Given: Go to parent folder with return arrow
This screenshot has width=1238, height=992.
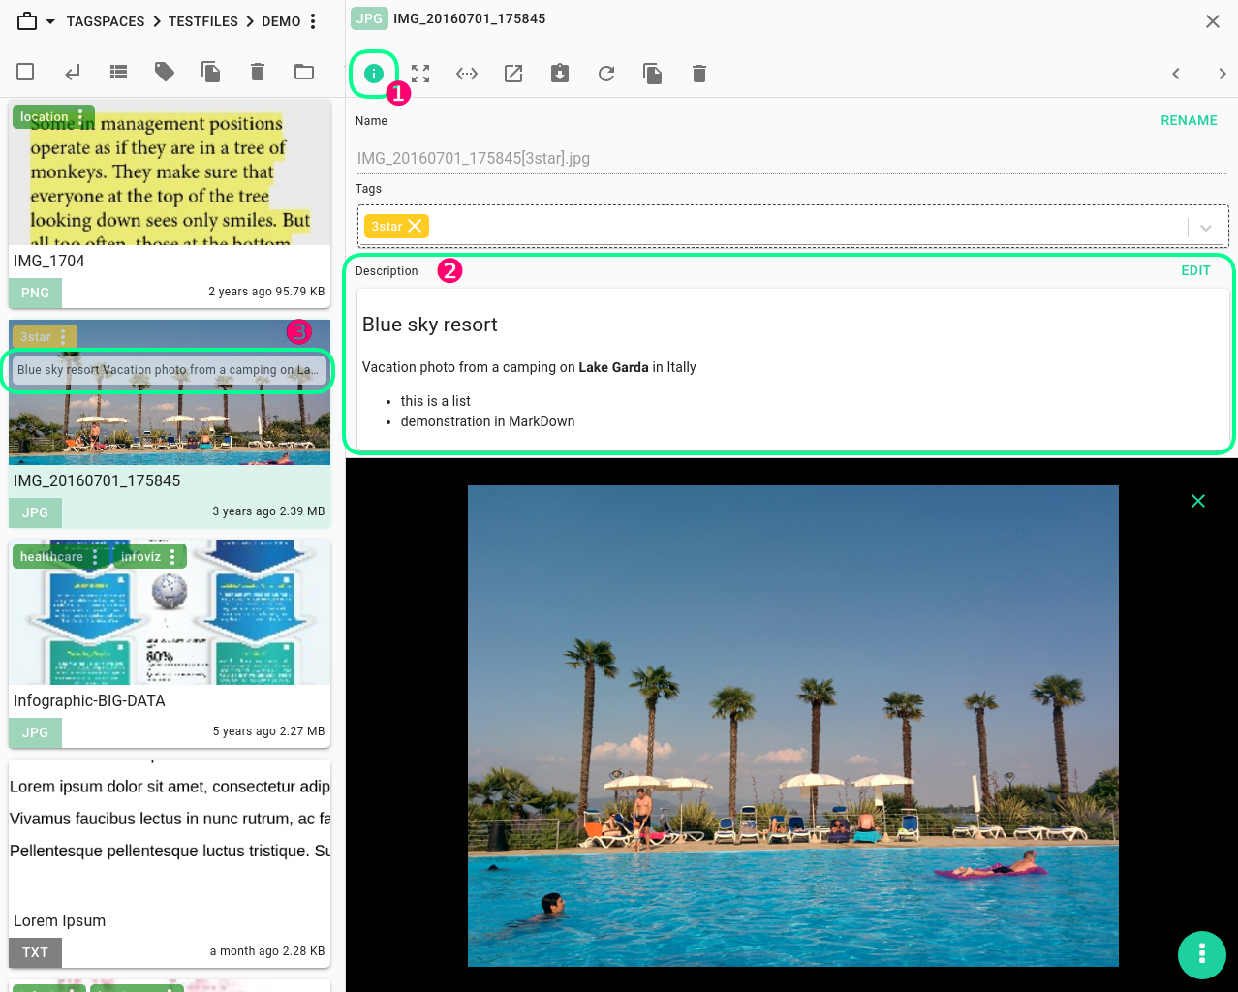Looking at the screenshot, I should coord(73,72).
